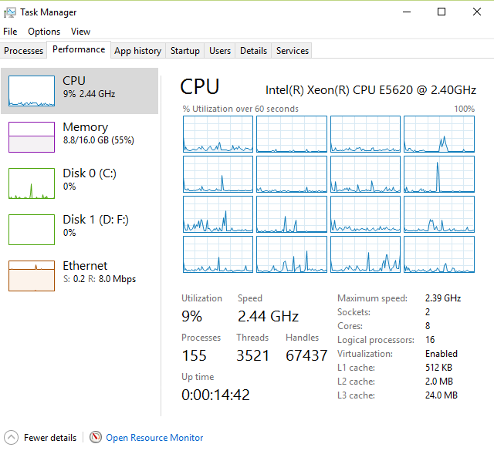Click the Ethernet S: 0.2 R: 8.0 Mbps text
This screenshot has width=494, height=454.
coord(100,279)
